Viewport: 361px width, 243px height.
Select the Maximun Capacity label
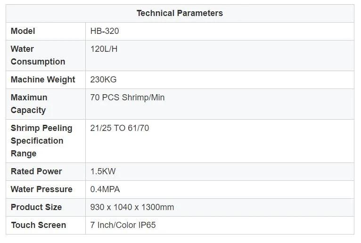point(29,104)
